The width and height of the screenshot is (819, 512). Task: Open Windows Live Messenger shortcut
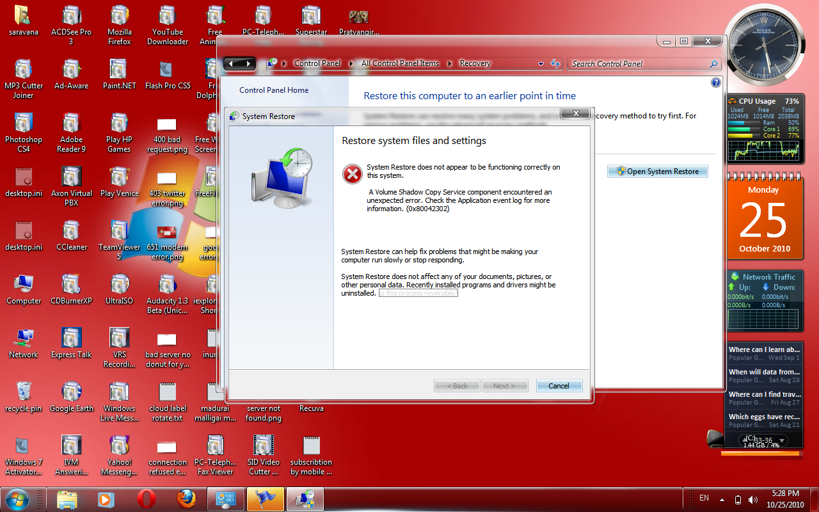coord(119,401)
